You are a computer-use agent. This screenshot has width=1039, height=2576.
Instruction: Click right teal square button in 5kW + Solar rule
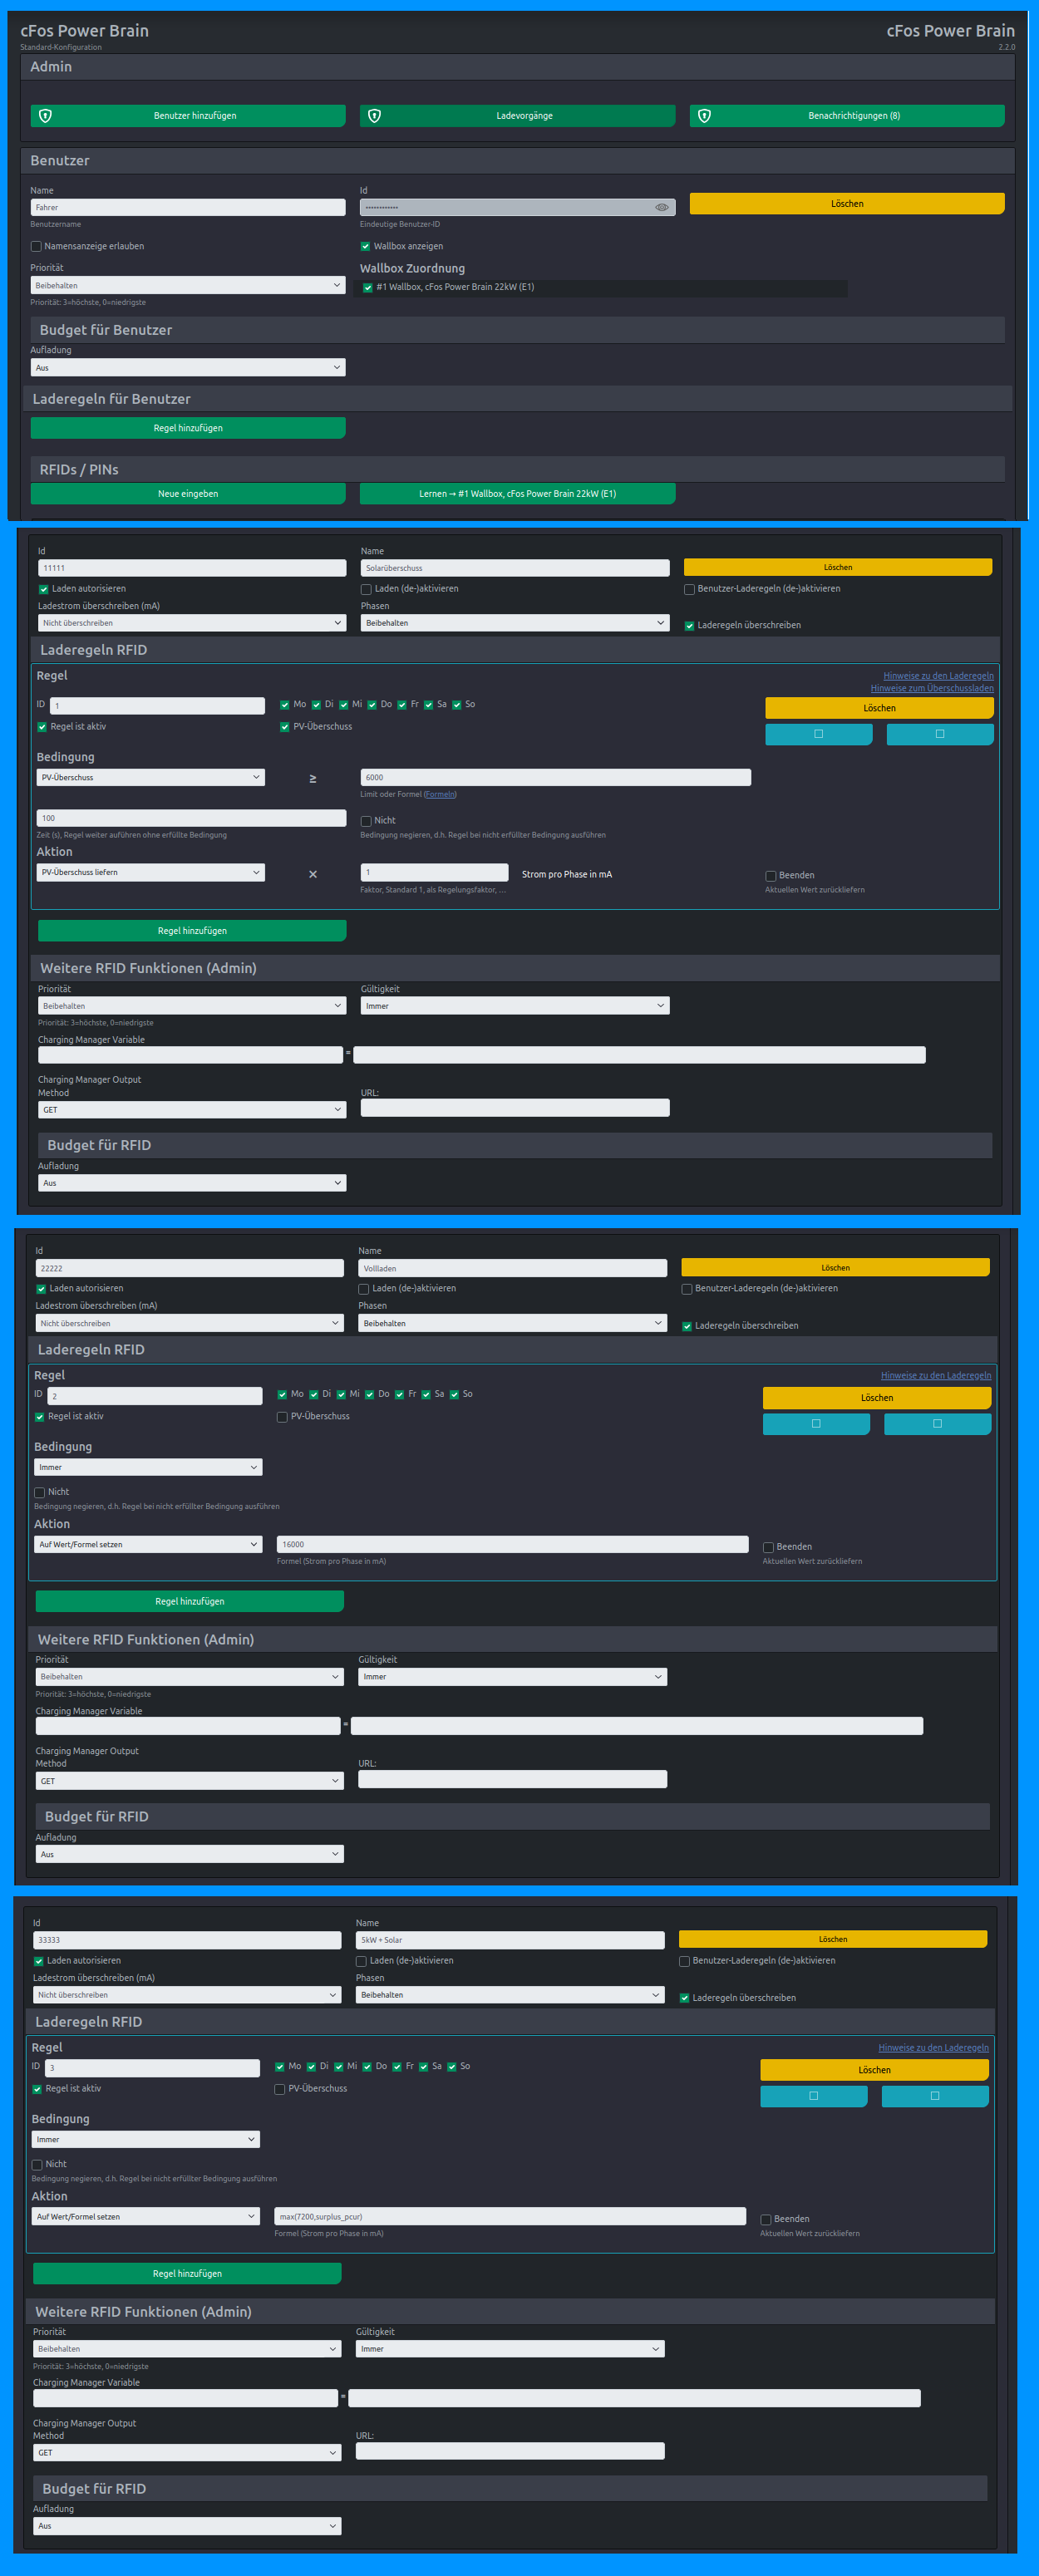click(x=935, y=2096)
